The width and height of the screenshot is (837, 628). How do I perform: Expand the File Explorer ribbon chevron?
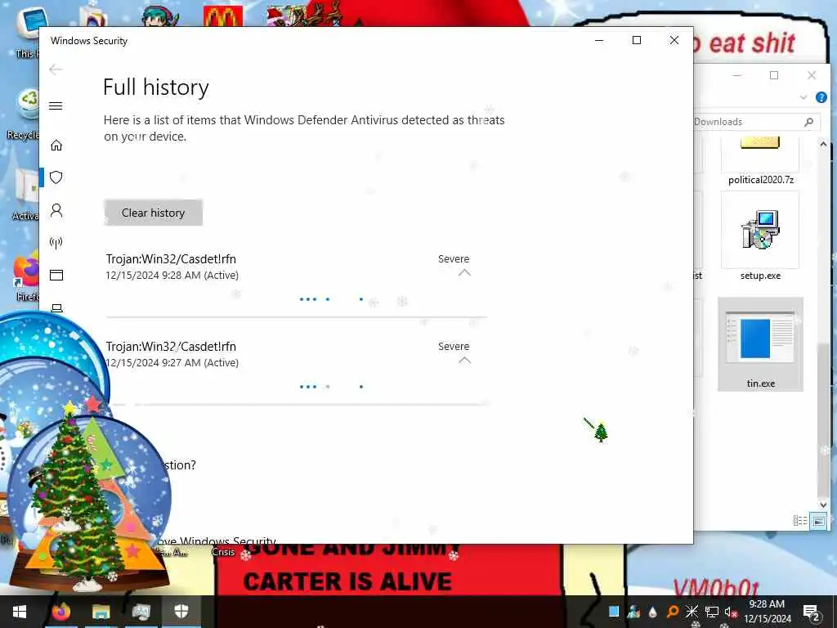coord(803,97)
